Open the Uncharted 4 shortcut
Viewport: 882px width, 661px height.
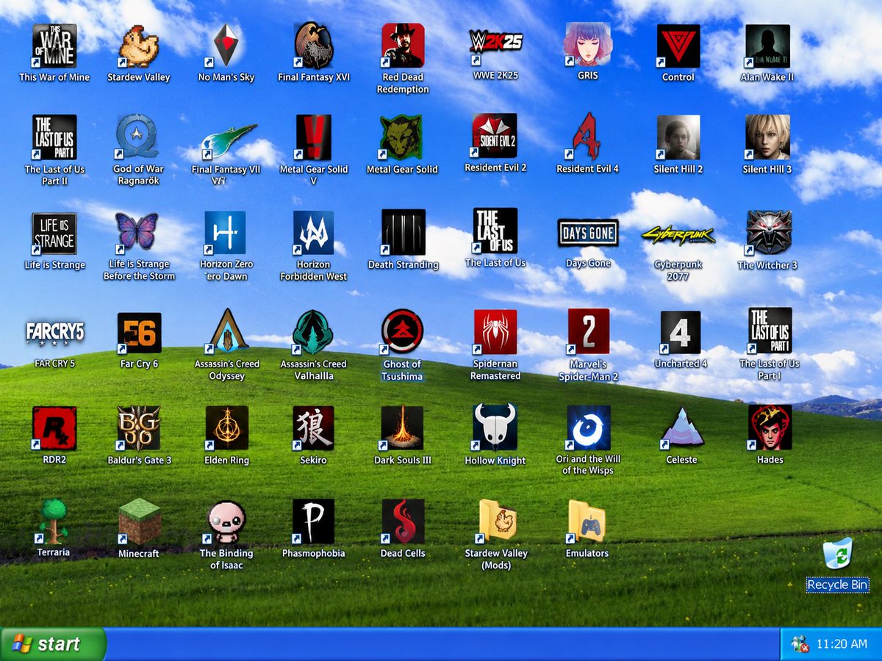(x=681, y=332)
